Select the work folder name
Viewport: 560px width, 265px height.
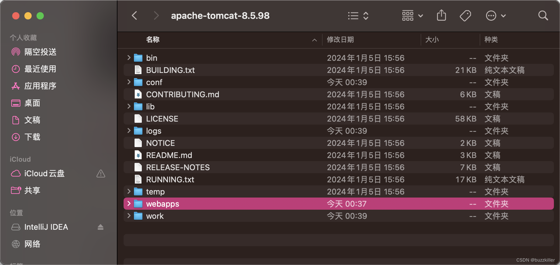[x=155, y=216]
